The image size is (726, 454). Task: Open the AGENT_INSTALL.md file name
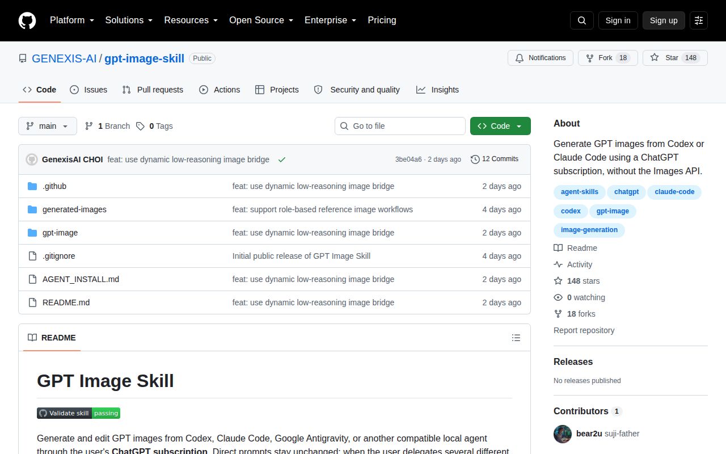coord(81,279)
